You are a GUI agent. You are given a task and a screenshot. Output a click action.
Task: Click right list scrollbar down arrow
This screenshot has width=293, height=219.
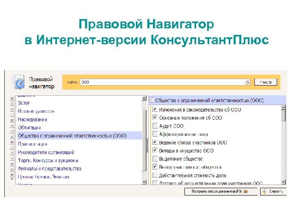[284, 182]
